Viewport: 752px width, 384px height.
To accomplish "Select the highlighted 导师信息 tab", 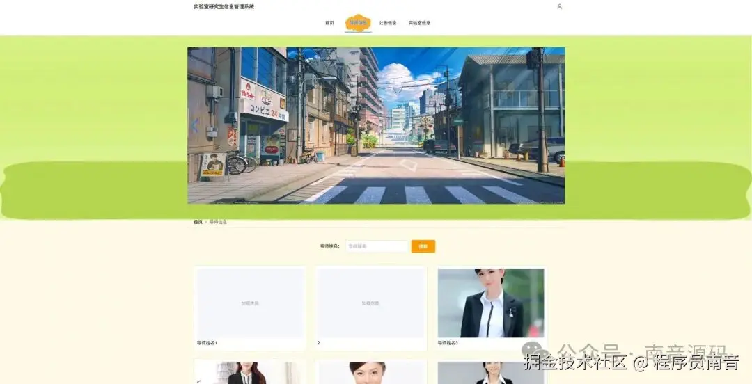I will [x=359, y=23].
